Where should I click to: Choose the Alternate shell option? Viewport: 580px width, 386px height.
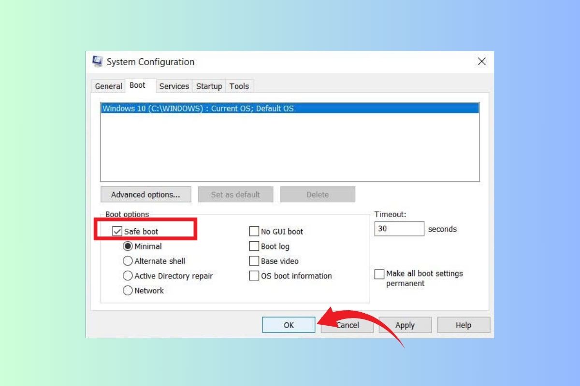tap(128, 261)
